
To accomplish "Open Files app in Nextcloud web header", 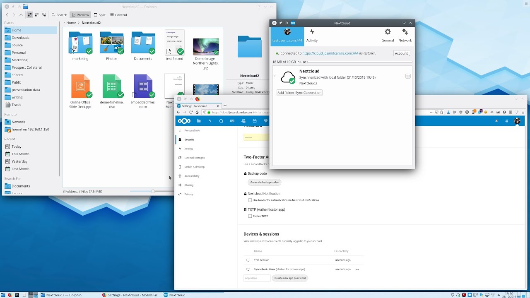I will coord(199,121).
